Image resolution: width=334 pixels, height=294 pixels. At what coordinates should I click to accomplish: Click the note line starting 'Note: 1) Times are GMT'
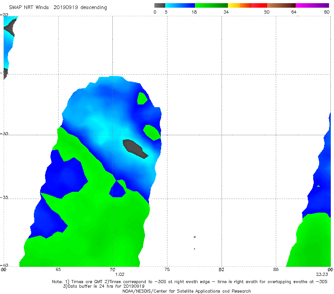pos(190,282)
